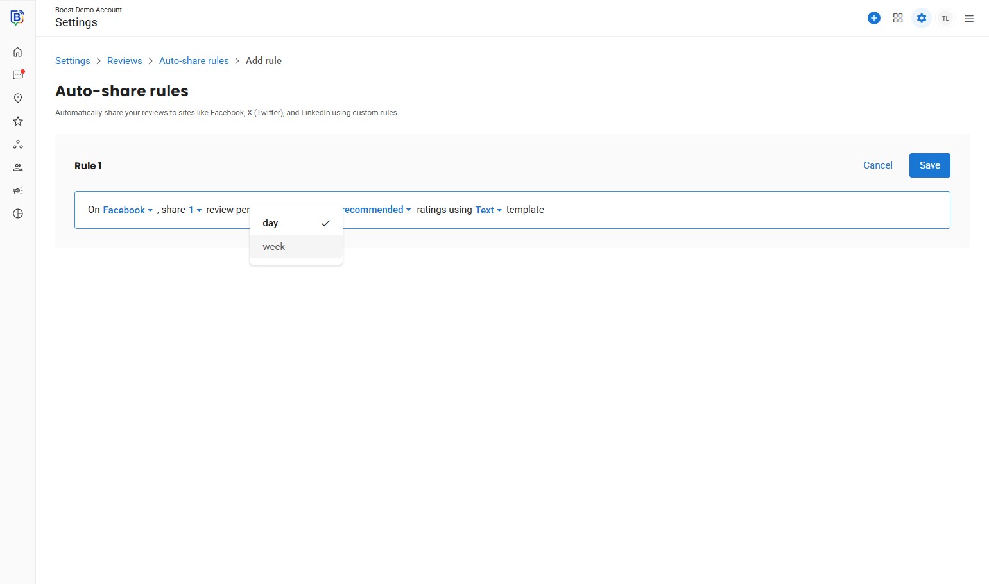Click the TL user avatar

coord(945,19)
